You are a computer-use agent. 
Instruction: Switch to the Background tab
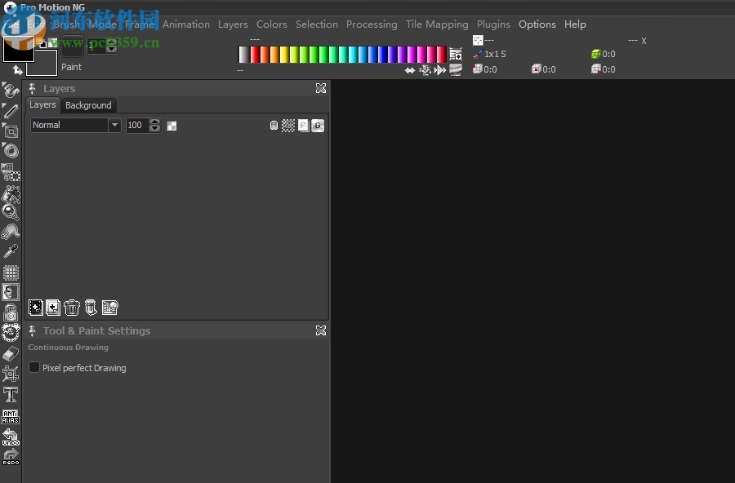88,105
